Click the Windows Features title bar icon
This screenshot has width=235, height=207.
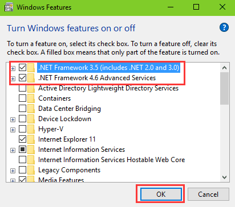coord(9,7)
